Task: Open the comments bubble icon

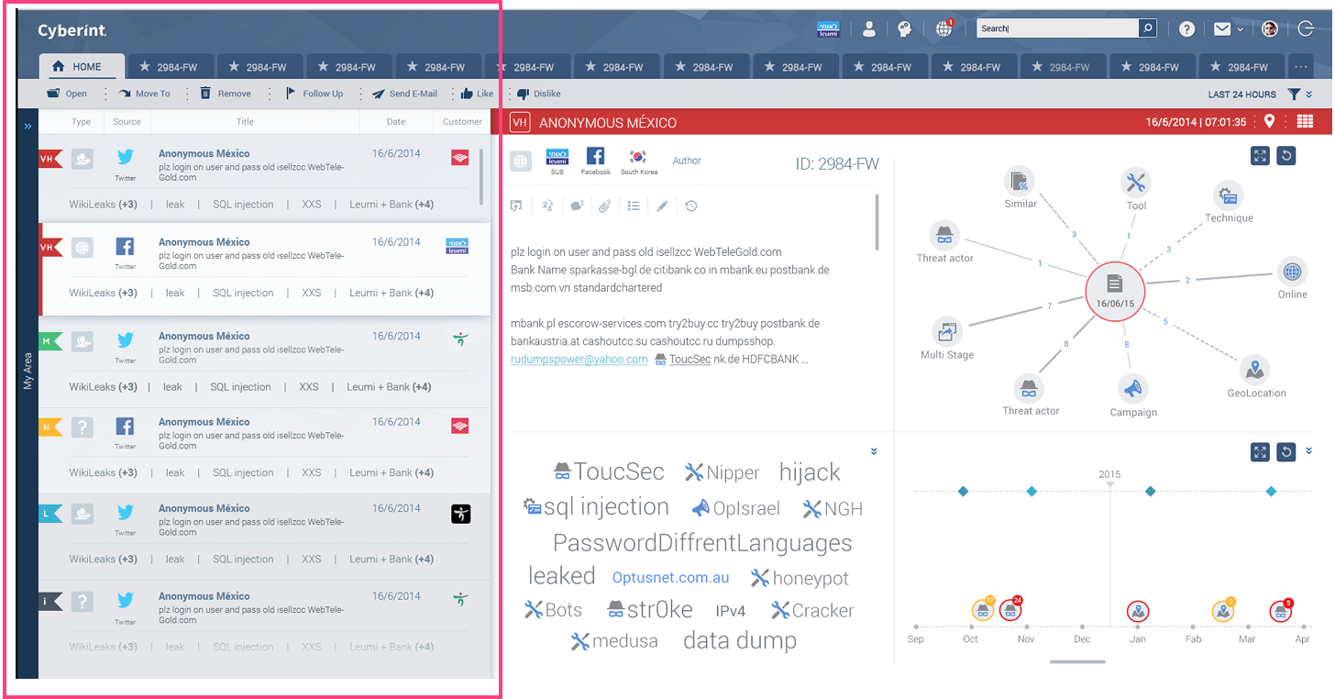Action: point(577,206)
